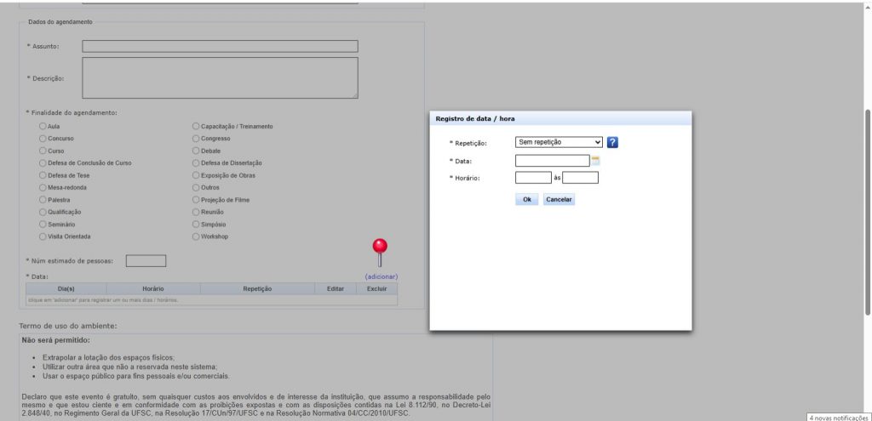Click the Núm estimado de pessoas field
This screenshot has width=872, height=421.
click(146, 261)
